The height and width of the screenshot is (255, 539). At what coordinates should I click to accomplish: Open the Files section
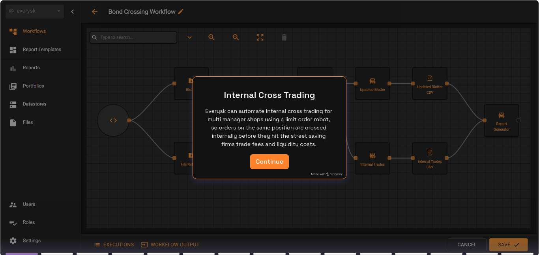tap(13, 122)
